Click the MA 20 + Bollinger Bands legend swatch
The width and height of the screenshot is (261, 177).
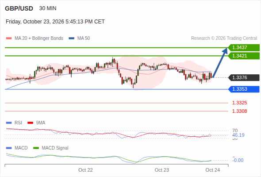coord(9,38)
